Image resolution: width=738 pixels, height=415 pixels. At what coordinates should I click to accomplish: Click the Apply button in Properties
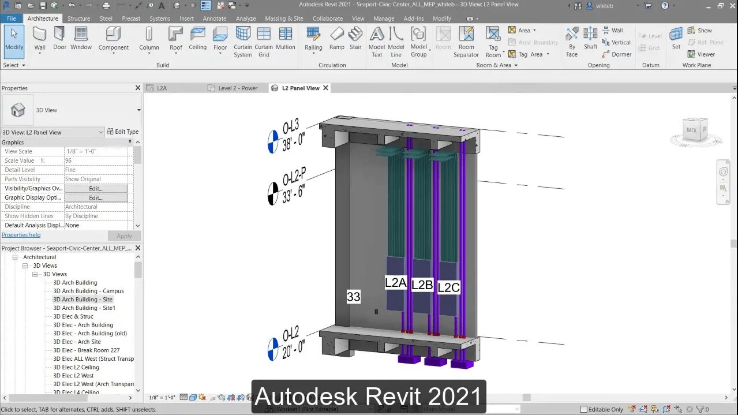[124, 236]
